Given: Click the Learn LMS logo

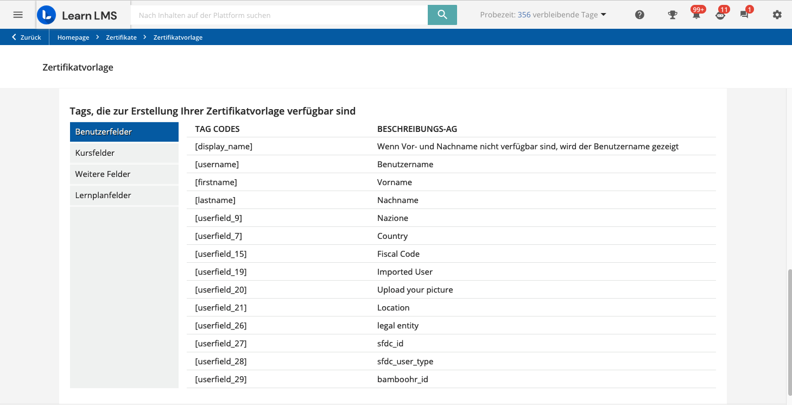Looking at the screenshot, I should click(x=77, y=15).
